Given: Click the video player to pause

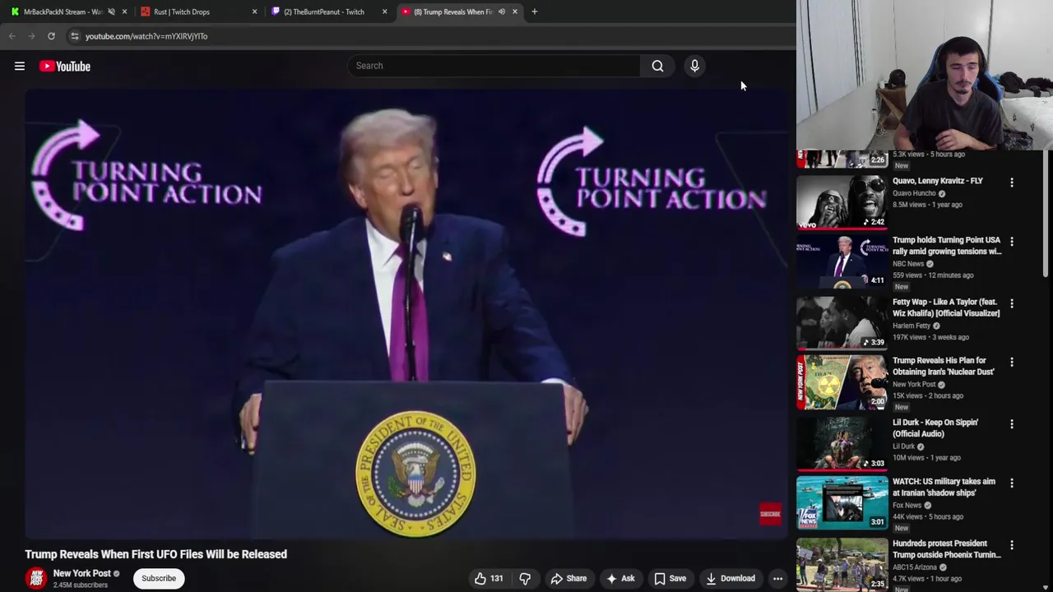Looking at the screenshot, I should tap(406, 313).
